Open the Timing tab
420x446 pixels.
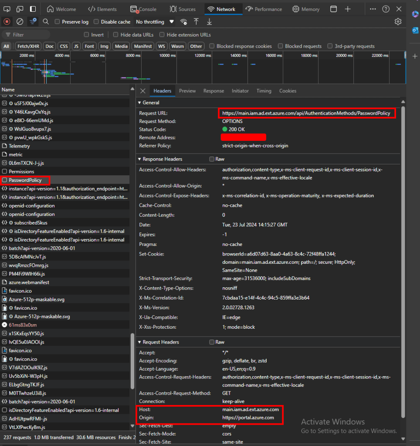click(264, 91)
